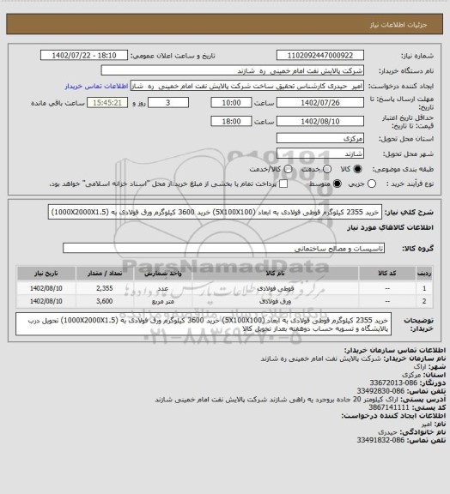Click the need number field 1102092447000922
Screen dimensions: 450x494
coord(320,56)
